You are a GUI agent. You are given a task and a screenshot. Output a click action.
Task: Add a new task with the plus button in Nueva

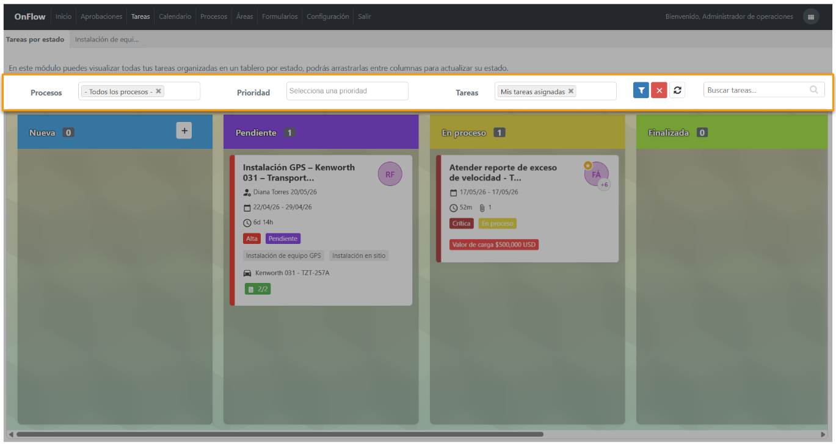[x=184, y=130]
